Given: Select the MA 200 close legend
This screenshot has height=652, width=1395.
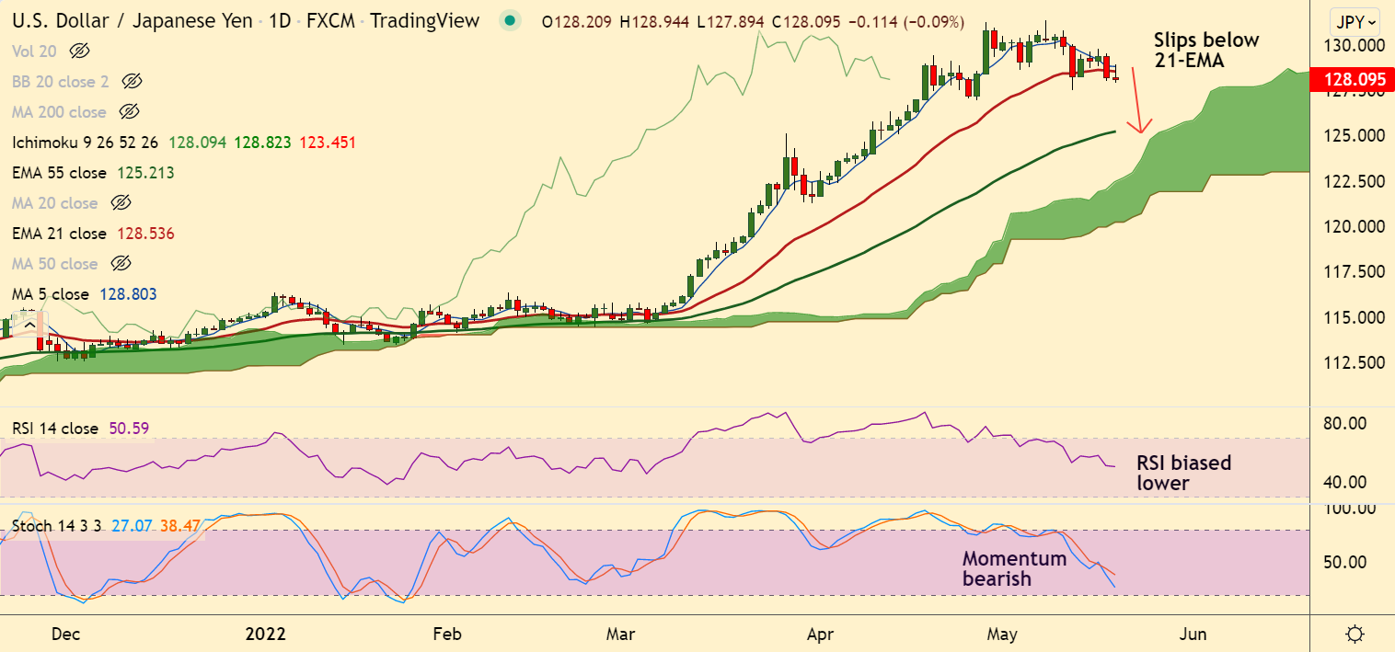Looking at the screenshot, I should (x=60, y=112).
